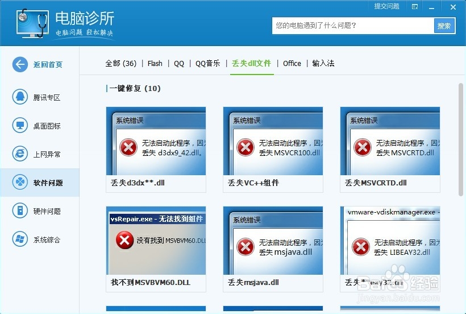466x314 pixels.
Task: Open the Office tab
Action: [292, 63]
